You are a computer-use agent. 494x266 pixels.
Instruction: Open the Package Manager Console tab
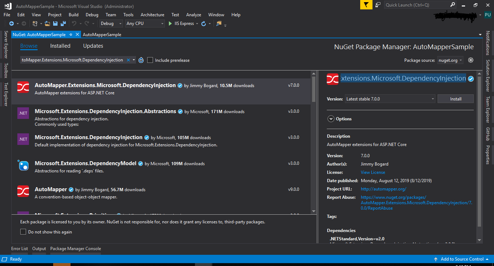76,249
